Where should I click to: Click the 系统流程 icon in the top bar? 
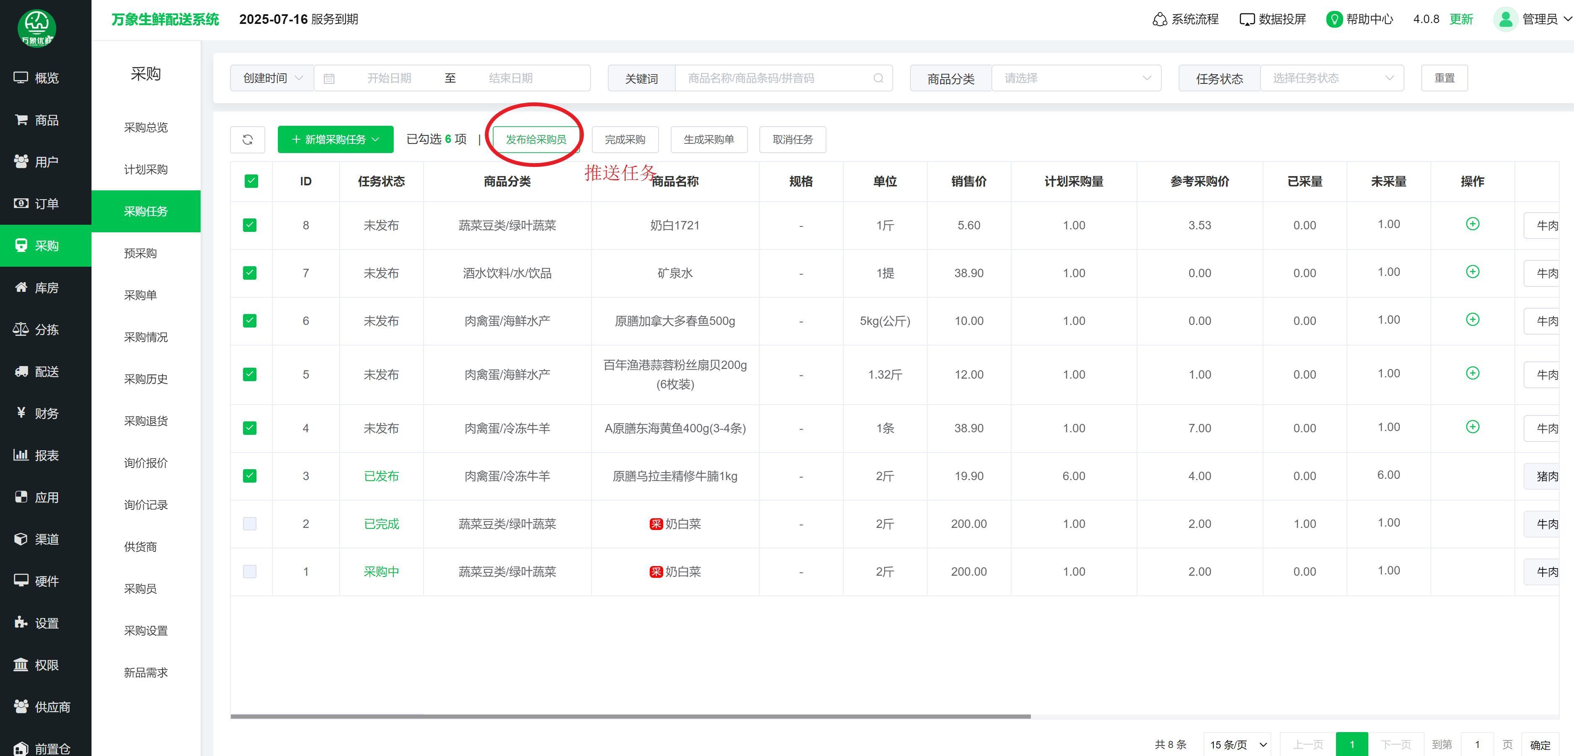pyautogui.click(x=1159, y=20)
